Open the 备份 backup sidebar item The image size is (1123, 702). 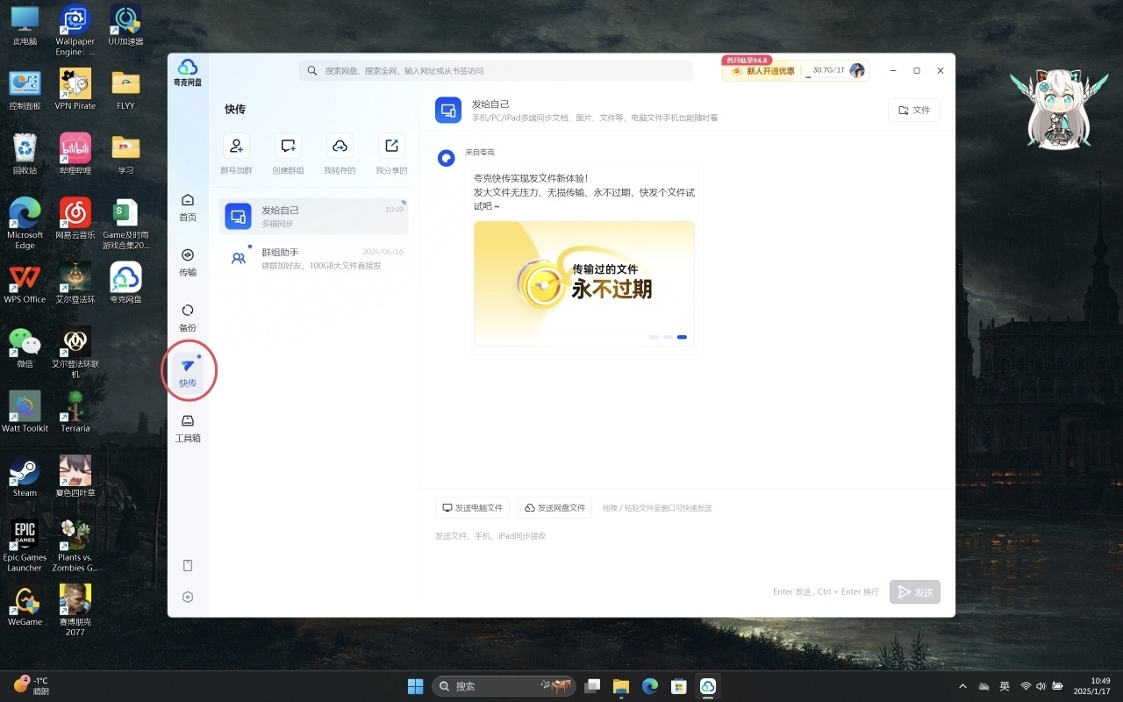tap(188, 318)
